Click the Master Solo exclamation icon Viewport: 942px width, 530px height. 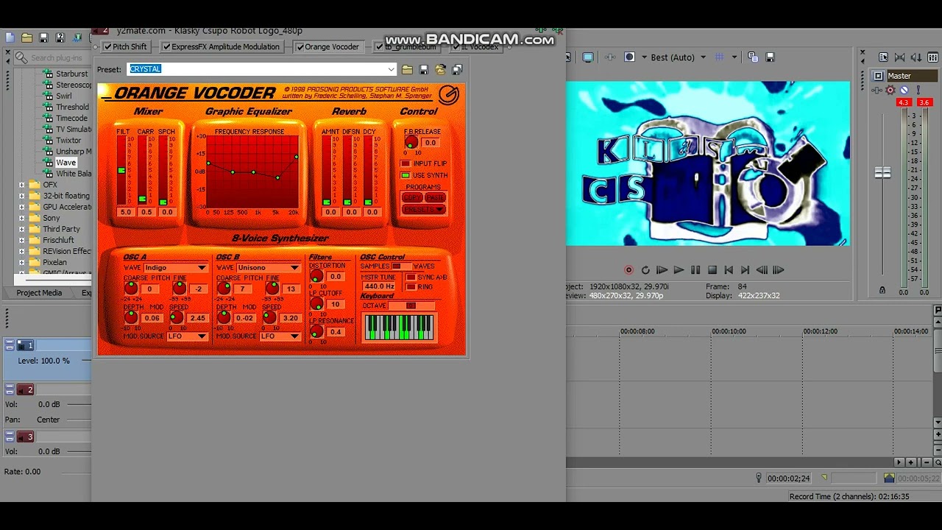[918, 90]
